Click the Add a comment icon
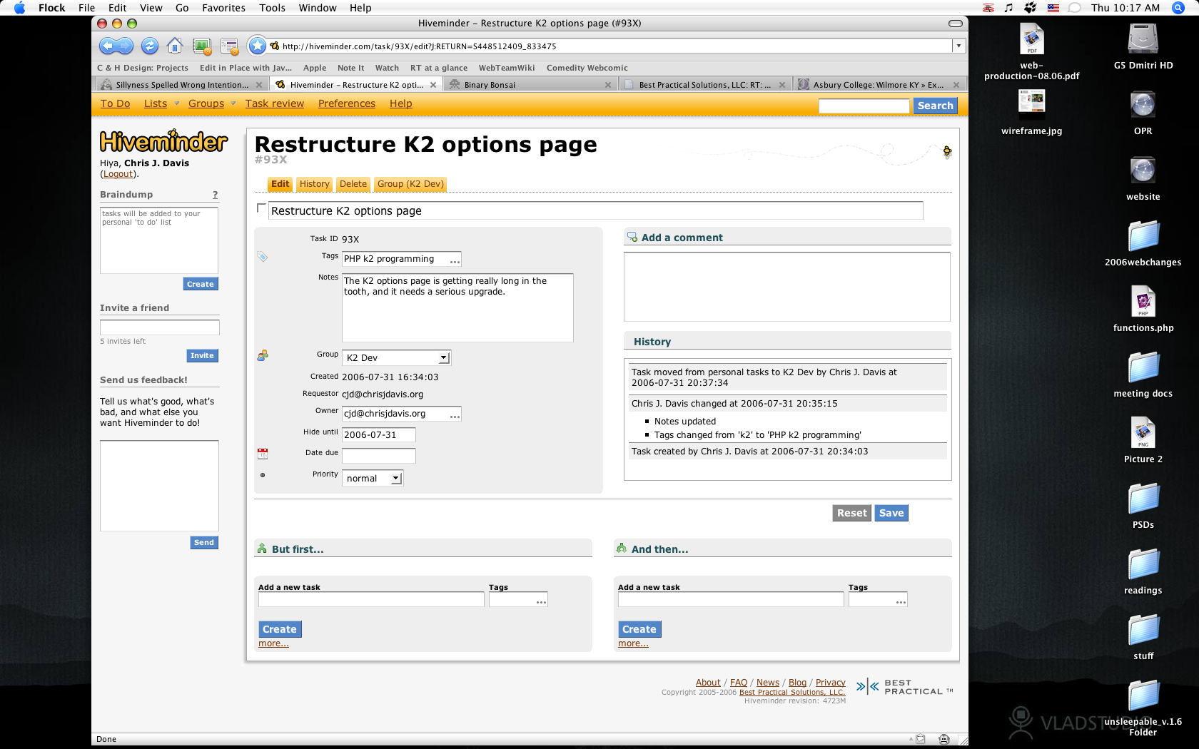Viewport: 1199px width, 749px height. pyautogui.click(x=632, y=237)
